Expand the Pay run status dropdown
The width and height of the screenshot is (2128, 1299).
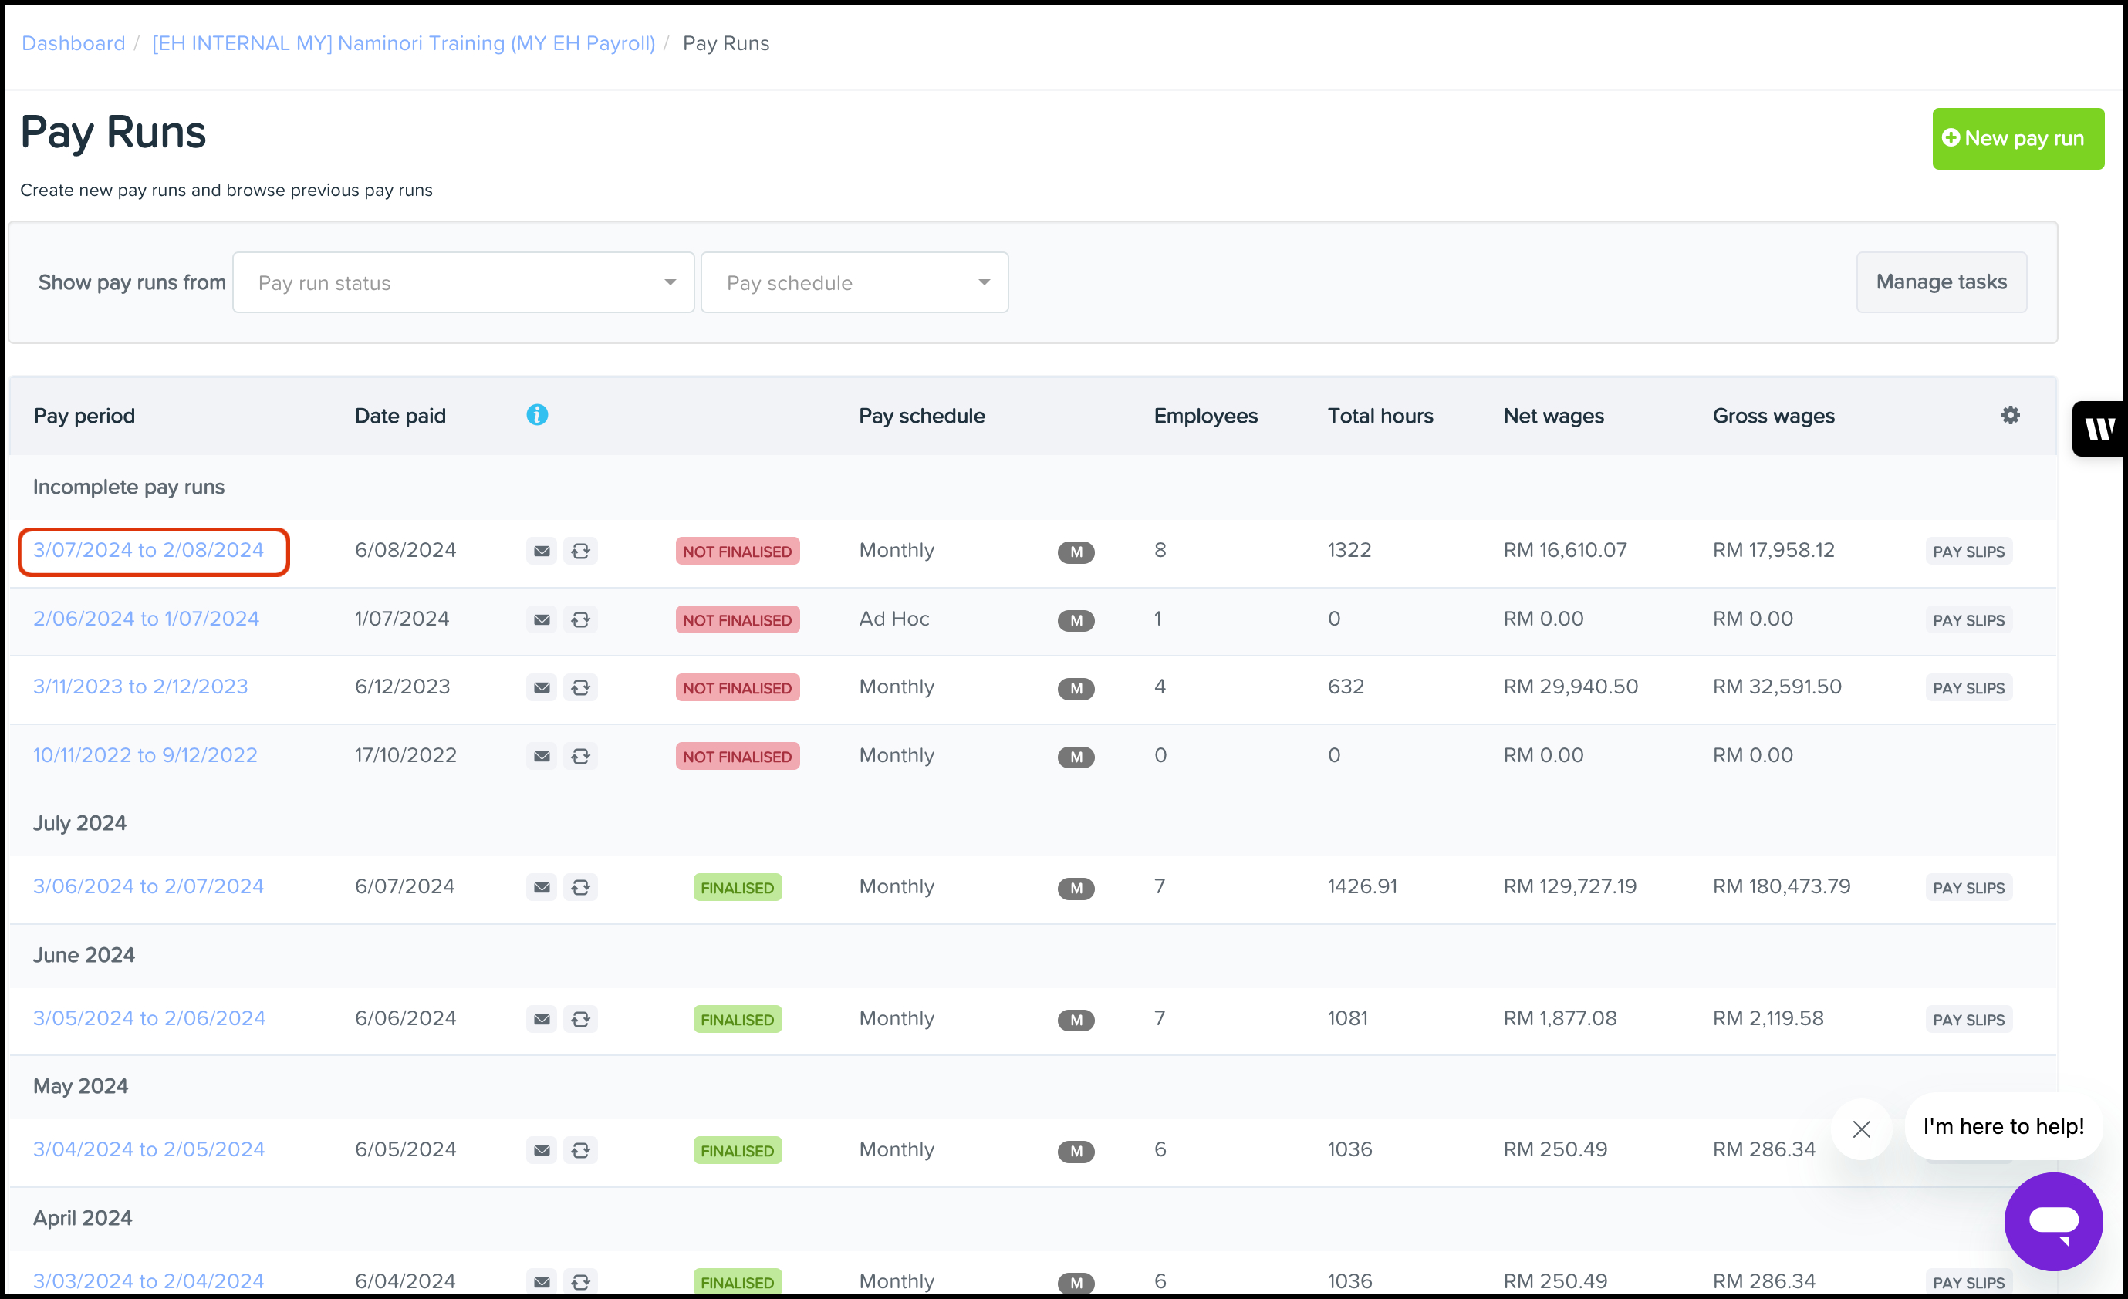point(463,282)
